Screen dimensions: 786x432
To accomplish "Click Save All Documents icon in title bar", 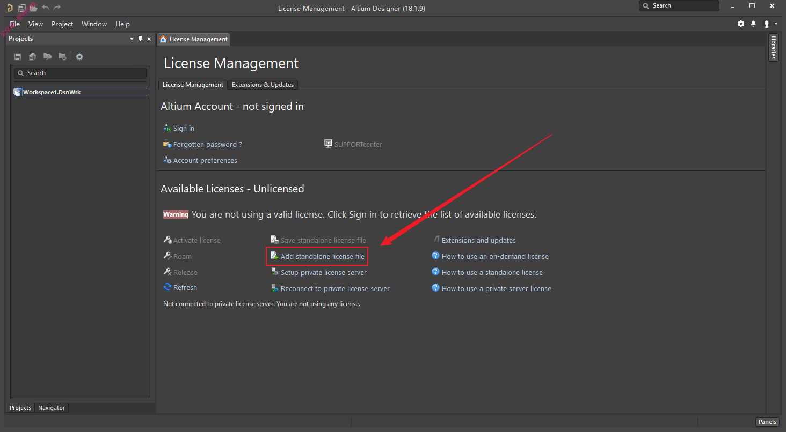I will pos(22,8).
